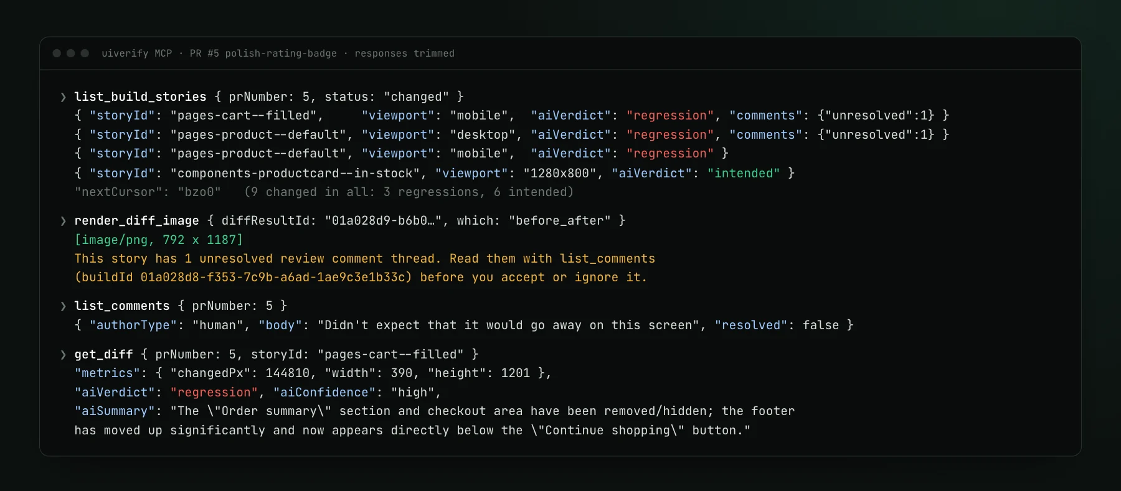1121x491 pixels.
Task: Collapse the render_diff_image command chevron
Action: click(63, 221)
